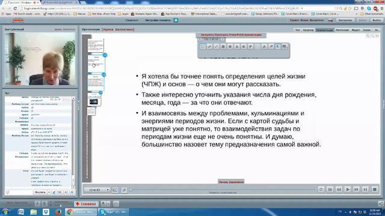This screenshot has height=216, width=385.
Task: Open the room settings menu in the top bar
Action: [x=158, y=20]
